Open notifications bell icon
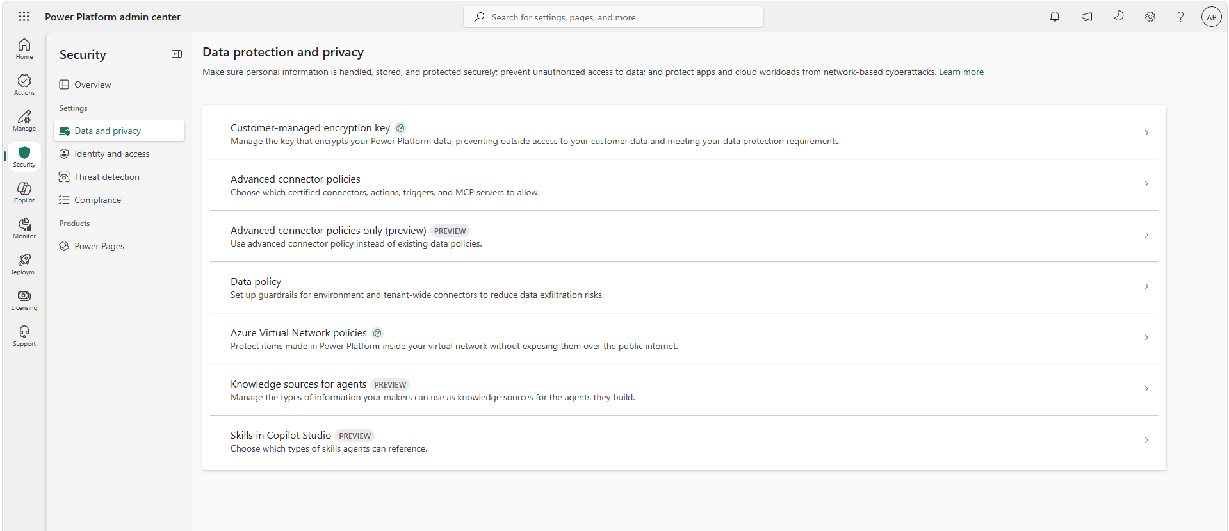This screenshot has height=531, width=1229. click(1055, 17)
